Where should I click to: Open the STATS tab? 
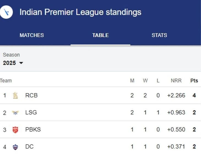click(159, 35)
